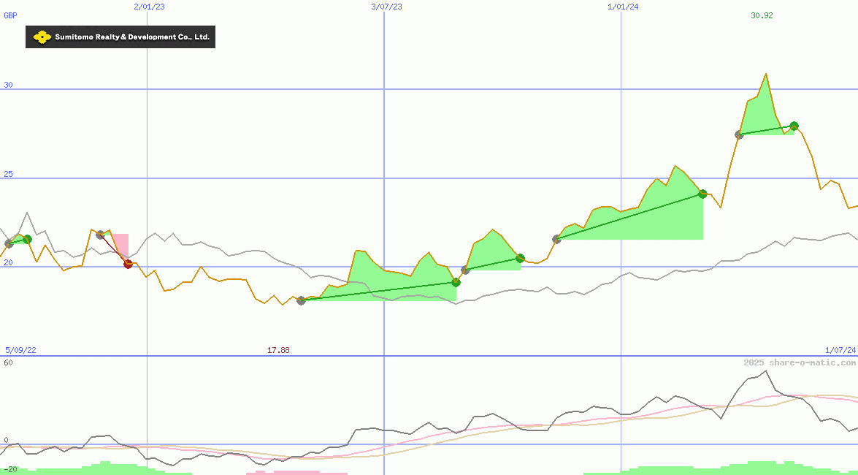
Task: Click the GBP currency label
Action: pyautogui.click(x=10, y=15)
